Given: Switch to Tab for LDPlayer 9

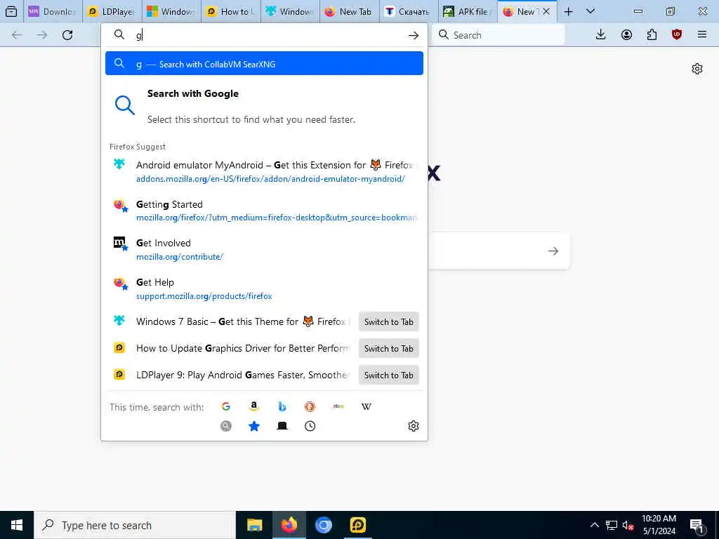Looking at the screenshot, I should point(388,375).
